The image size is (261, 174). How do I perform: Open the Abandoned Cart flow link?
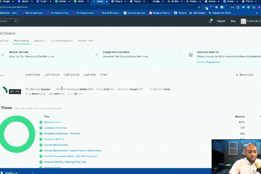click(53, 122)
